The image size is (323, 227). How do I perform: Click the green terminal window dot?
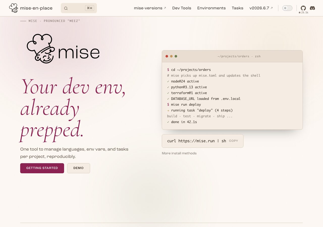coord(176,56)
